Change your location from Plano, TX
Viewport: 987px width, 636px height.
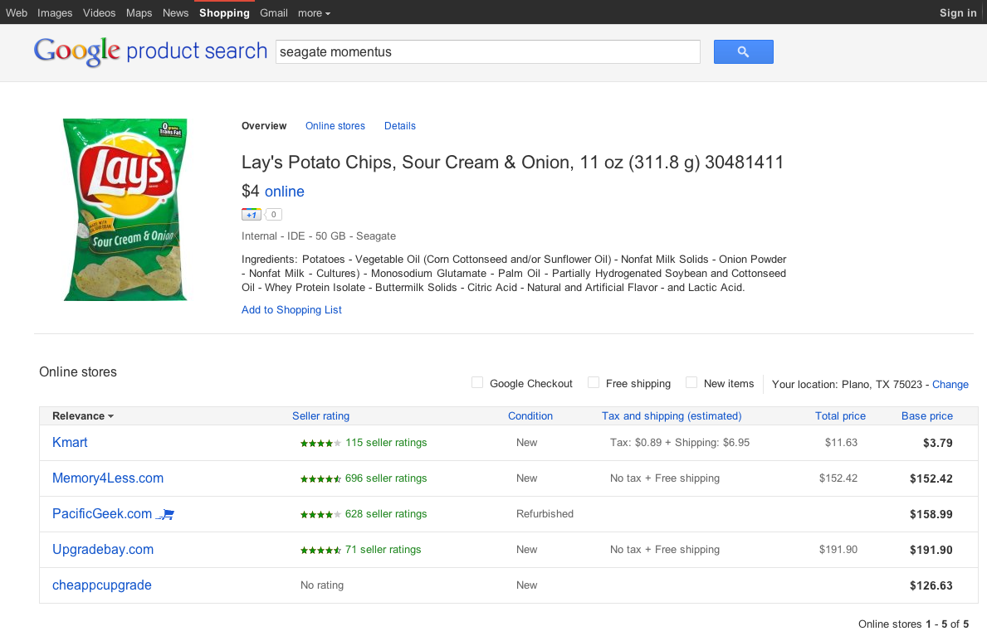[950, 385]
